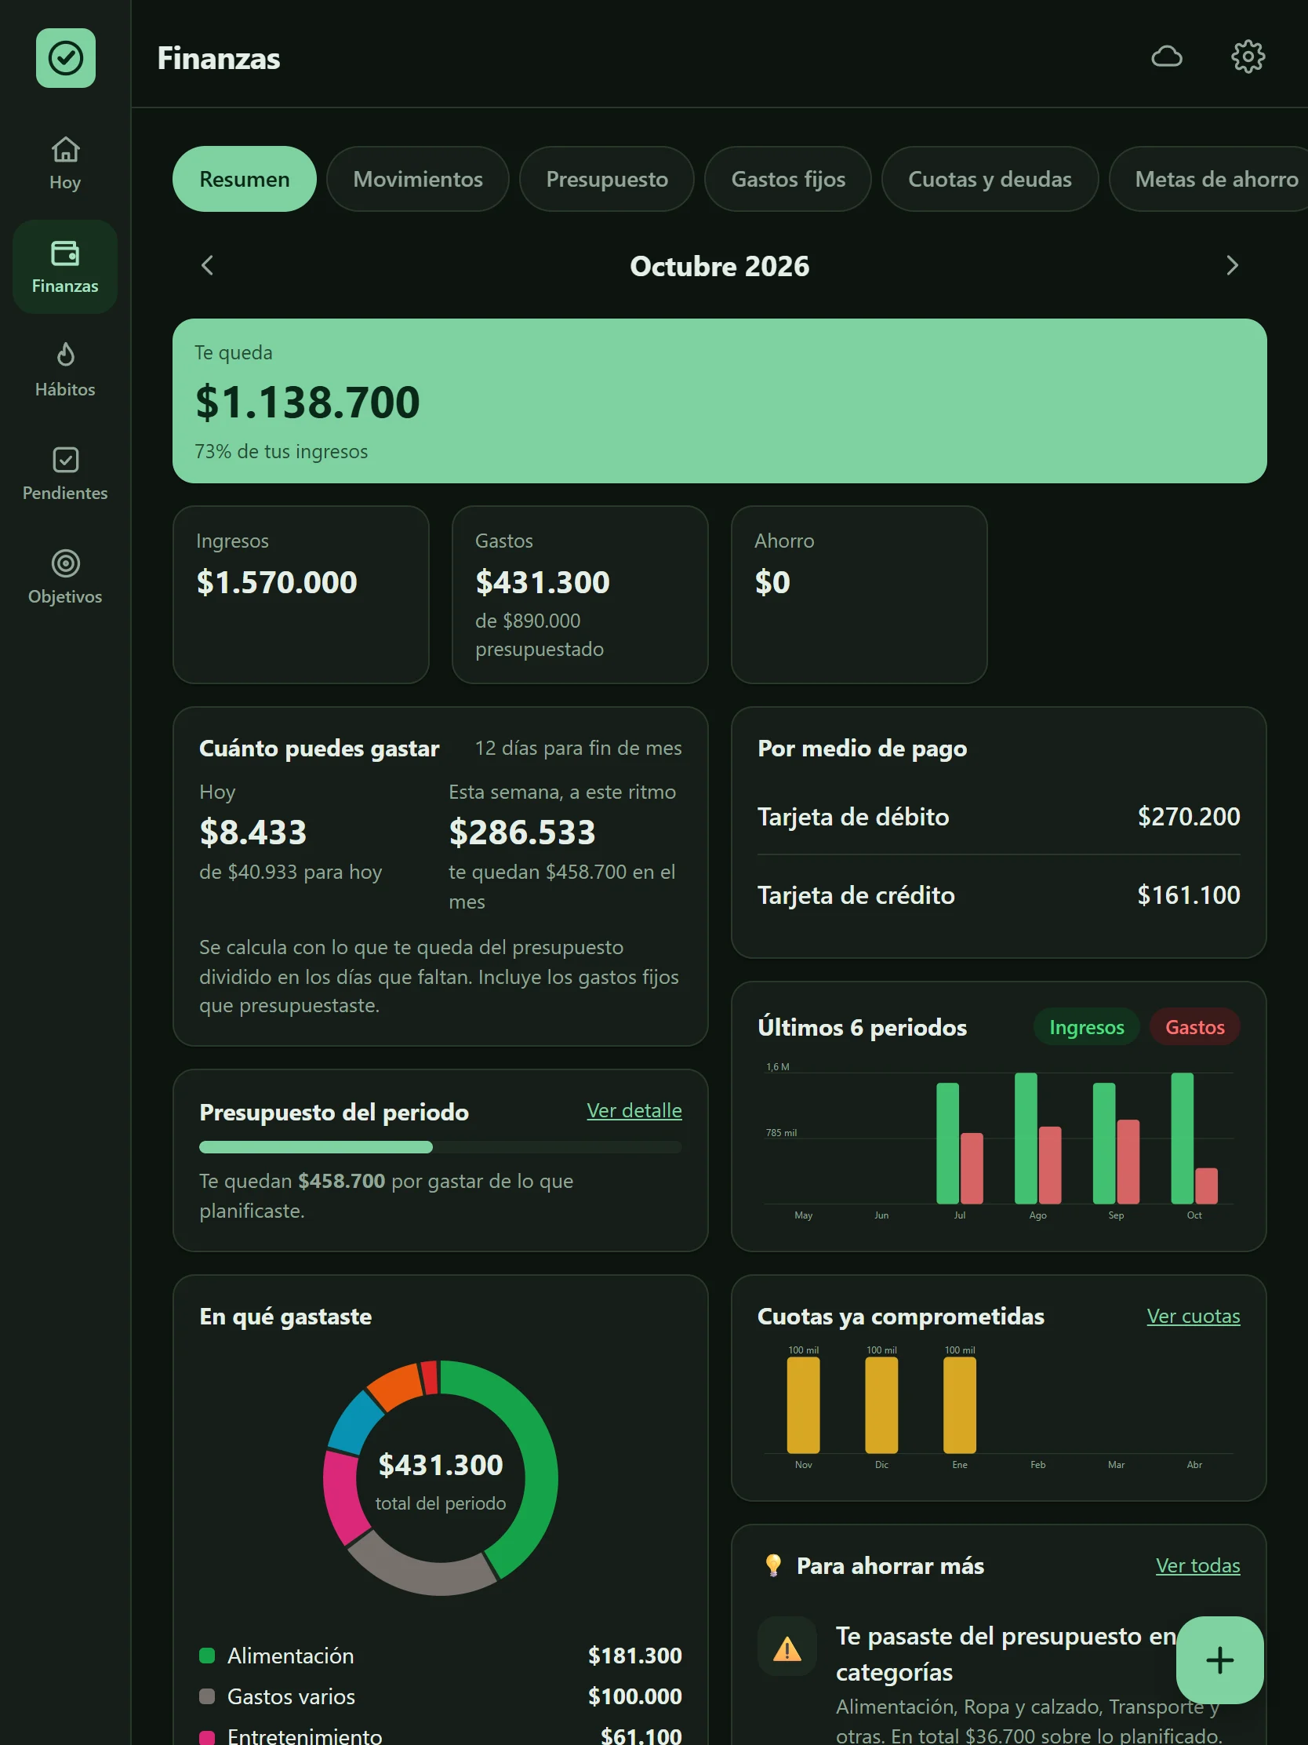Image resolution: width=1308 pixels, height=1745 pixels.
Task: Click the lightbulb icon beside Para ahorrar más
Action: (773, 1565)
